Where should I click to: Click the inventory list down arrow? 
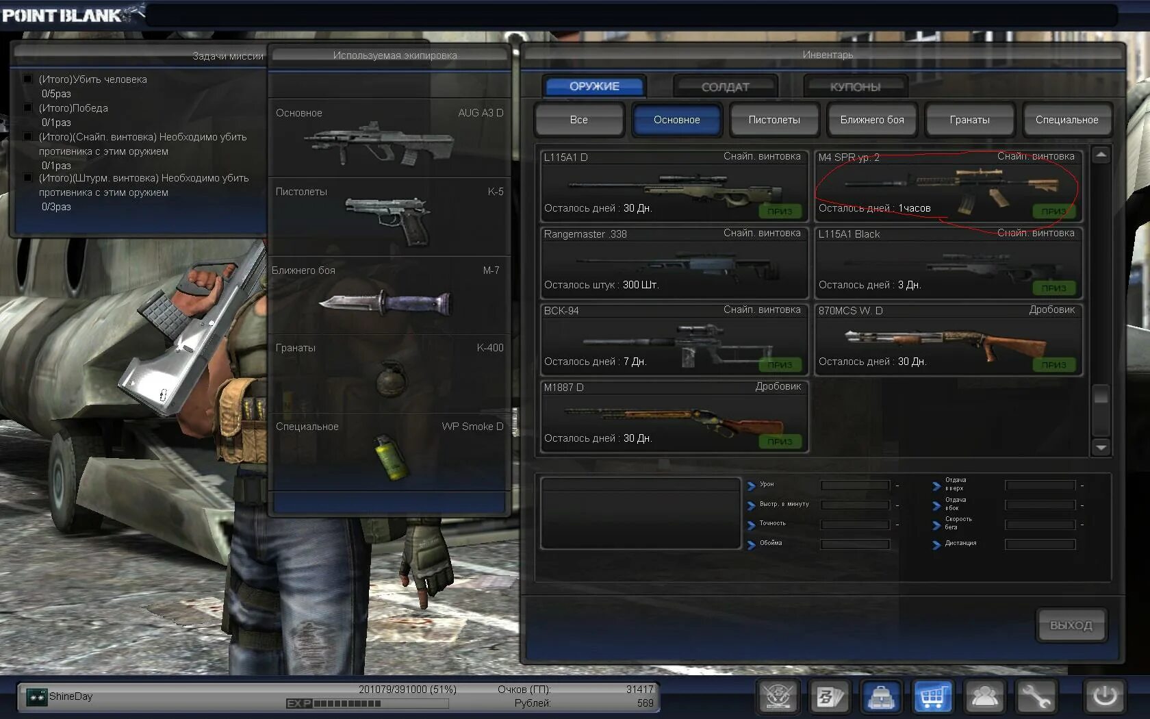[1101, 448]
